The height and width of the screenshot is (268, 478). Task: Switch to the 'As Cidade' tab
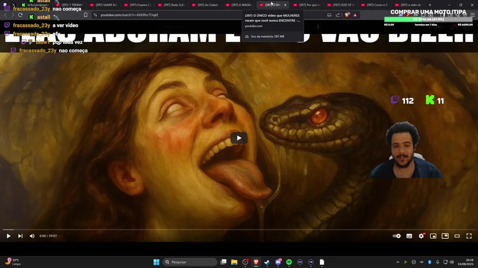pos(205,5)
